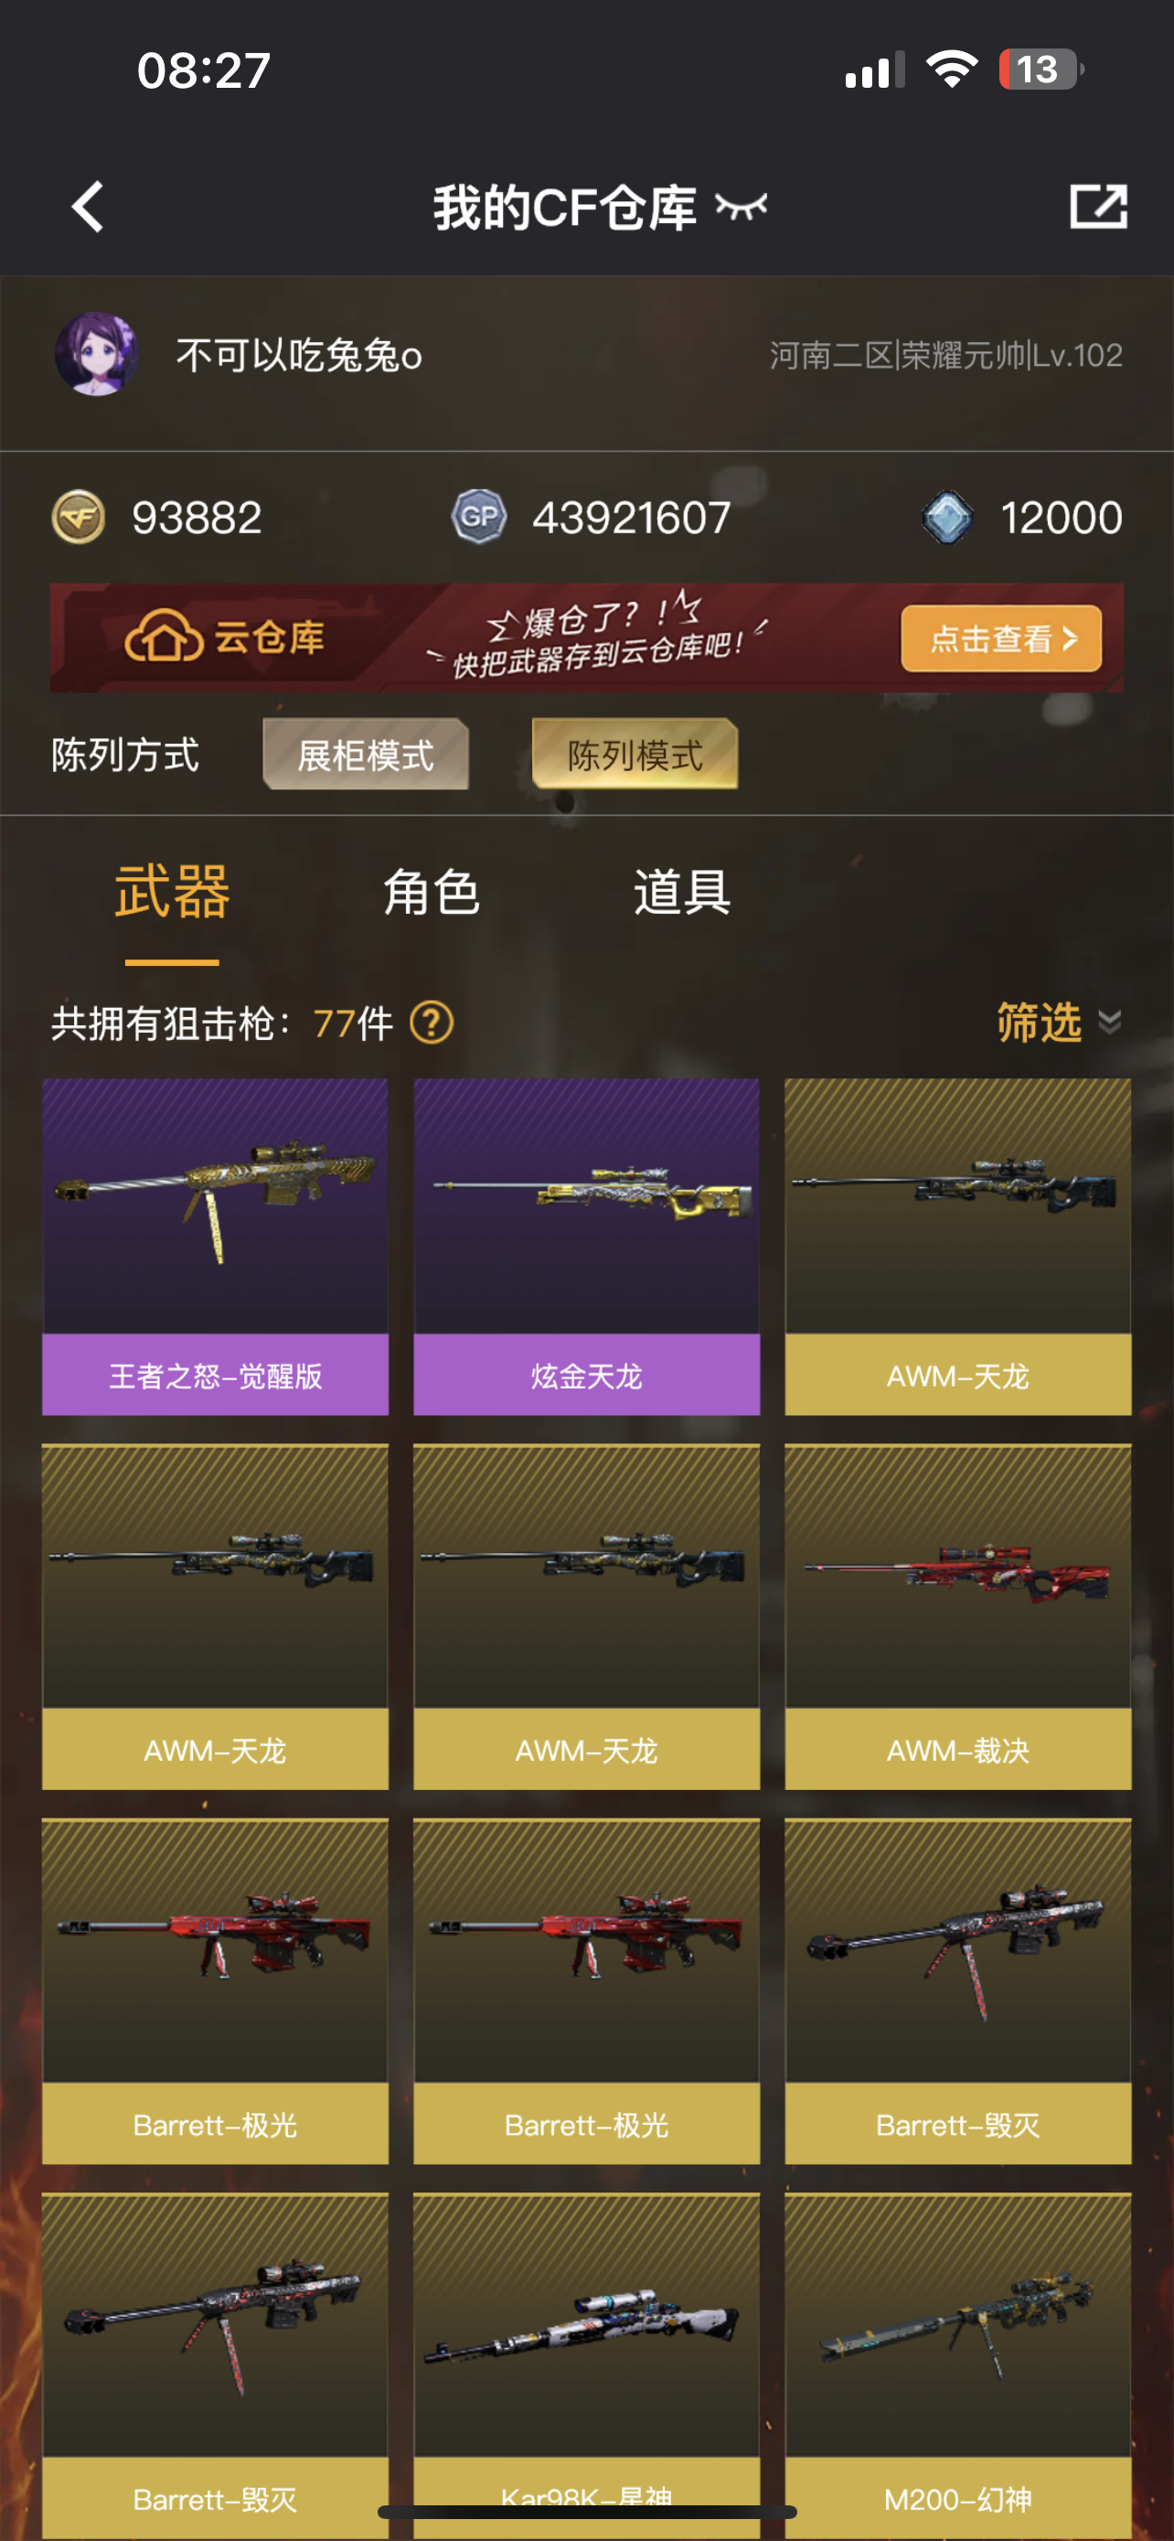Open the share/export icon in the header
The width and height of the screenshot is (1174, 2541).
point(1098,206)
